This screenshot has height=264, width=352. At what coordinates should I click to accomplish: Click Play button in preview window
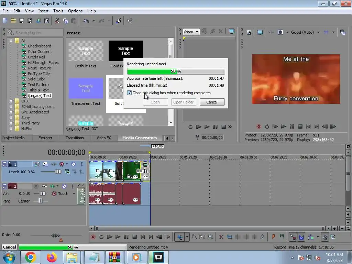(284, 126)
